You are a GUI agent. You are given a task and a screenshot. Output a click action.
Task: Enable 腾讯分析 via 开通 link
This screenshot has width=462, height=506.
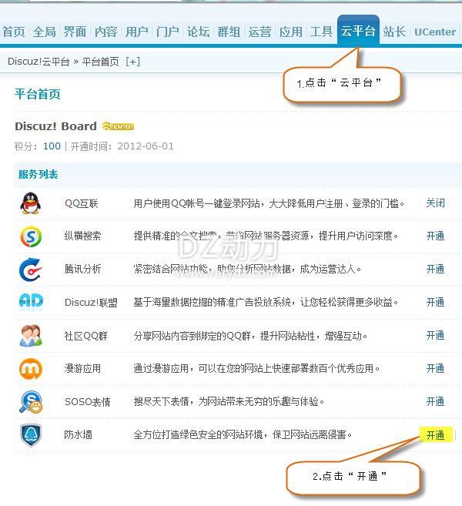coord(435,269)
